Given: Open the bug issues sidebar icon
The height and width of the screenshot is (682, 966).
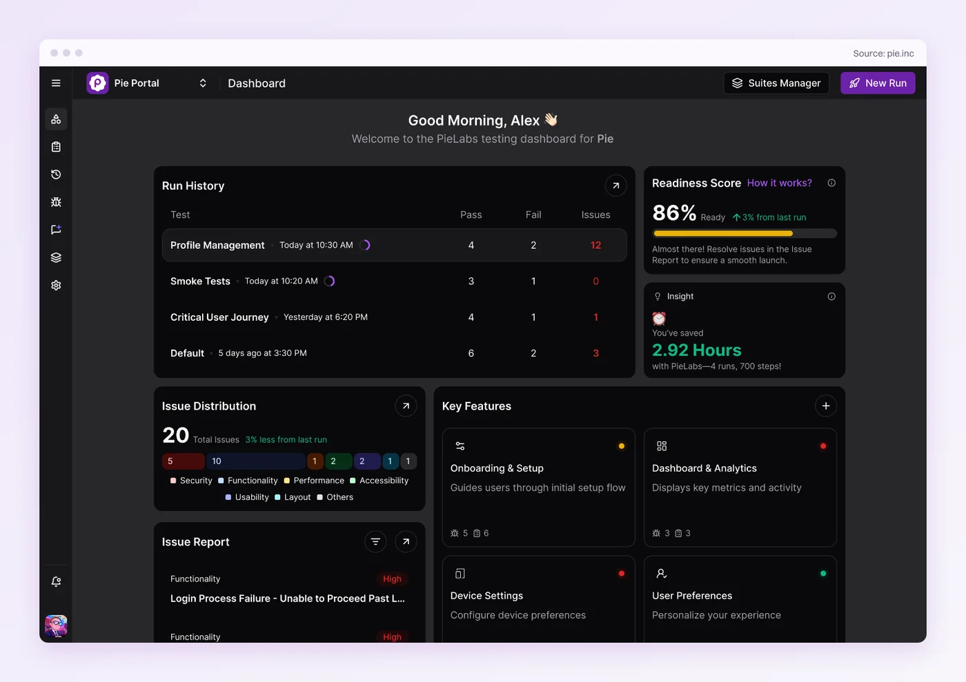Looking at the screenshot, I should click(56, 202).
